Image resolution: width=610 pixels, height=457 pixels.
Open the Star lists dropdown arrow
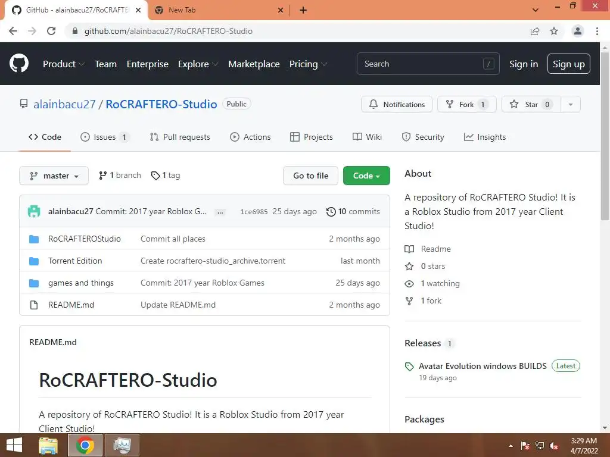(571, 104)
